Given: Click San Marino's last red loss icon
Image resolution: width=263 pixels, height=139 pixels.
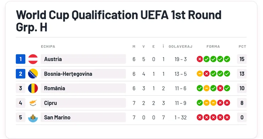Looking at the screenshot, I should 227,117.
